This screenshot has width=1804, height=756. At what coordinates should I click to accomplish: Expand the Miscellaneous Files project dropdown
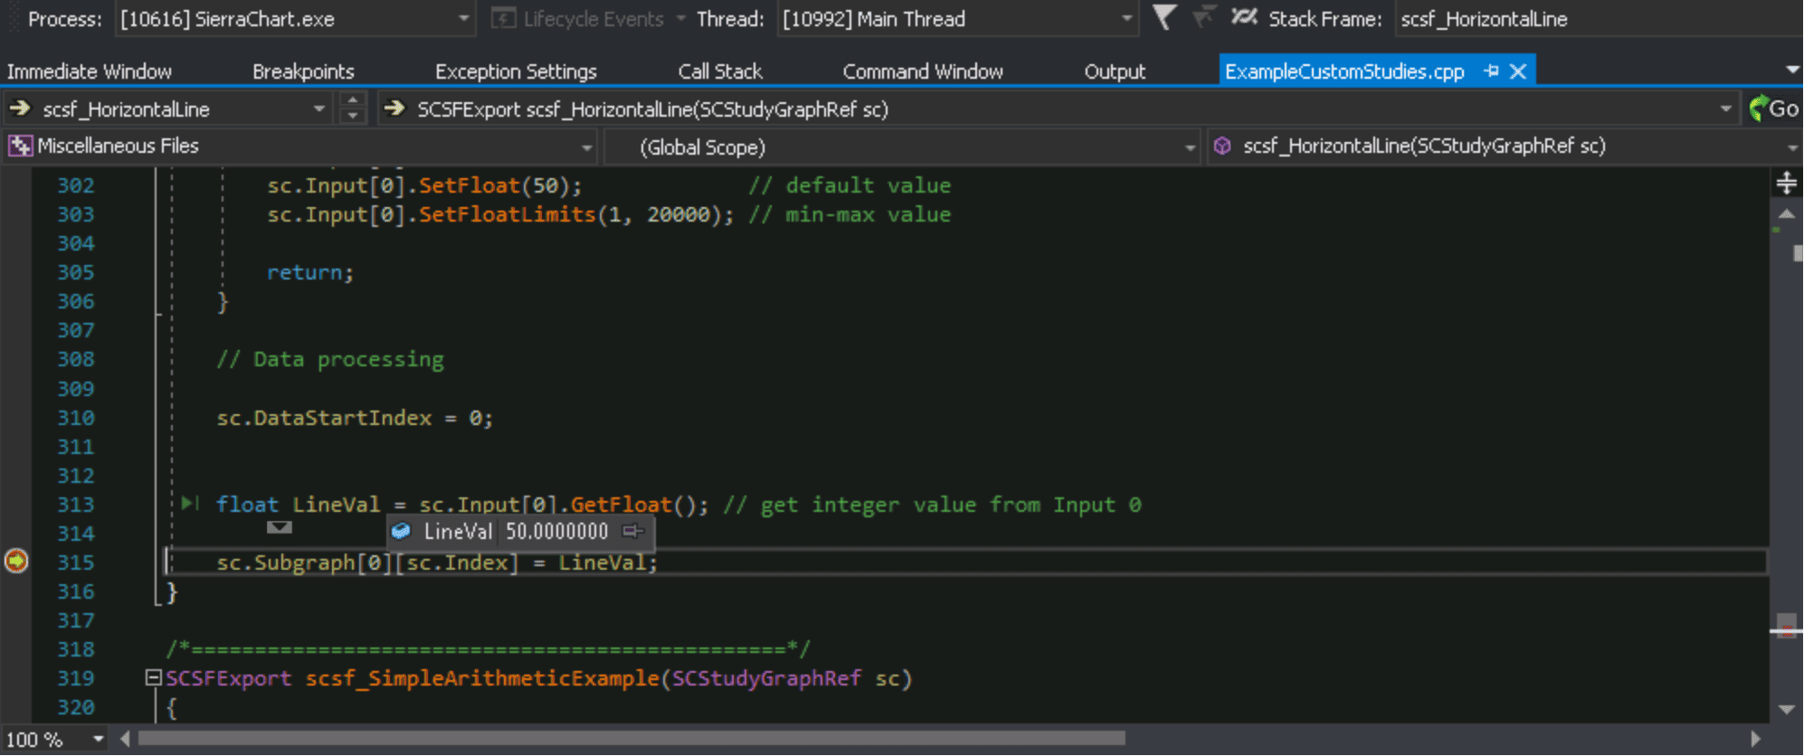click(x=586, y=146)
